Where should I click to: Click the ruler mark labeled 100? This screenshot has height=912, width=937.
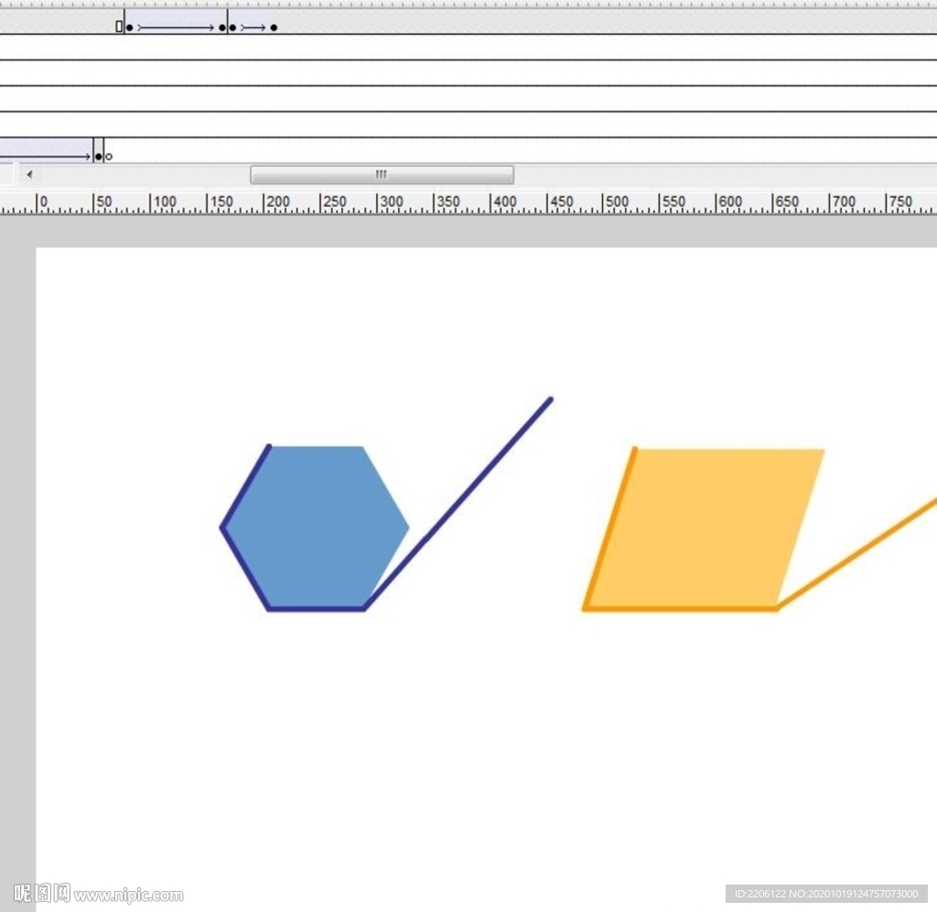click(165, 201)
